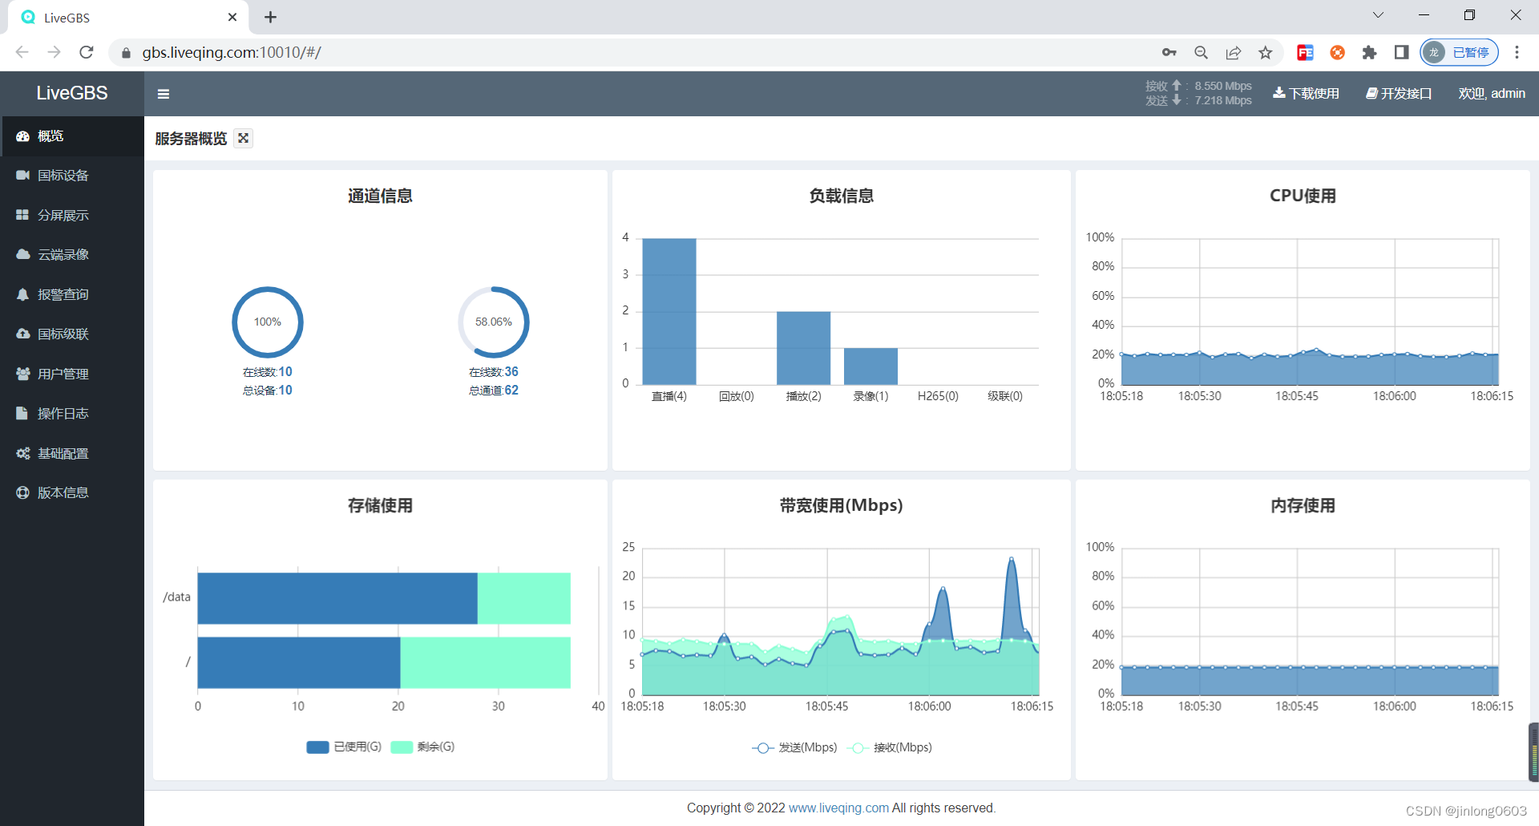Select the 服务器概览 page tab
The width and height of the screenshot is (1539, 826).
click(191, 139)
